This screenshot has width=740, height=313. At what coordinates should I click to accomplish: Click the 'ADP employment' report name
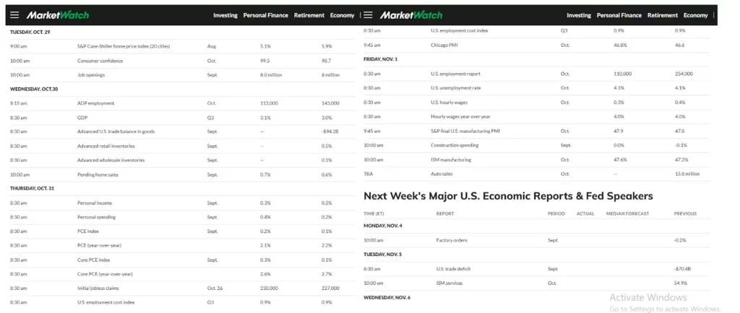pos(96,103)
